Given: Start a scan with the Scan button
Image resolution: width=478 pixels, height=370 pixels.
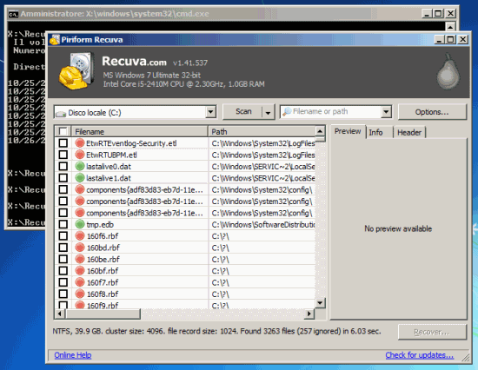Looking at the screenshot, I should [x=243, y=112].
